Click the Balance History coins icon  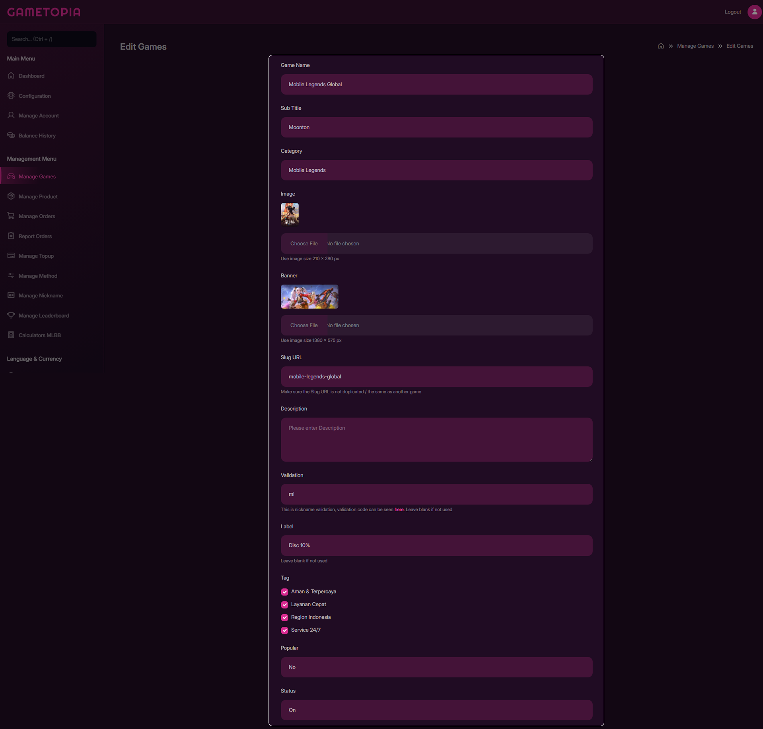pyautogui.click(x=11, y=135)
